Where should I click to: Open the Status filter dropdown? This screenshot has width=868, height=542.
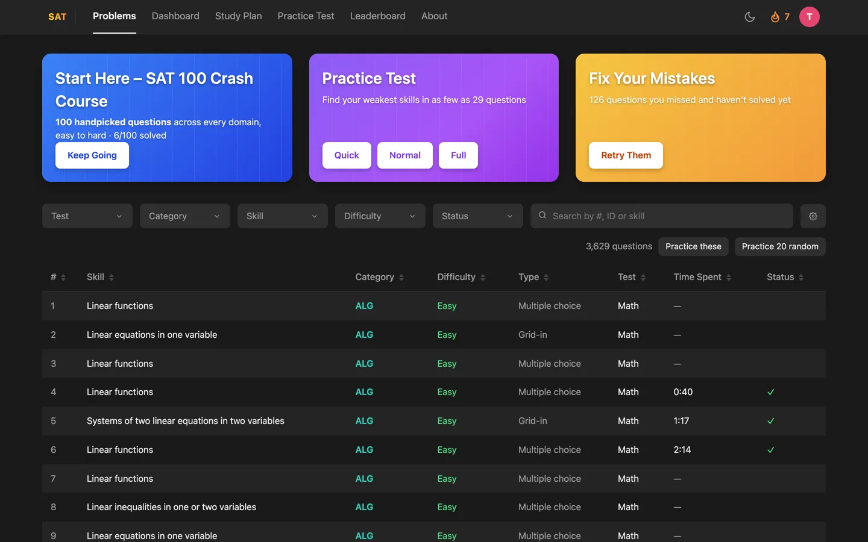pyautogui.click(x=478, y=216)
